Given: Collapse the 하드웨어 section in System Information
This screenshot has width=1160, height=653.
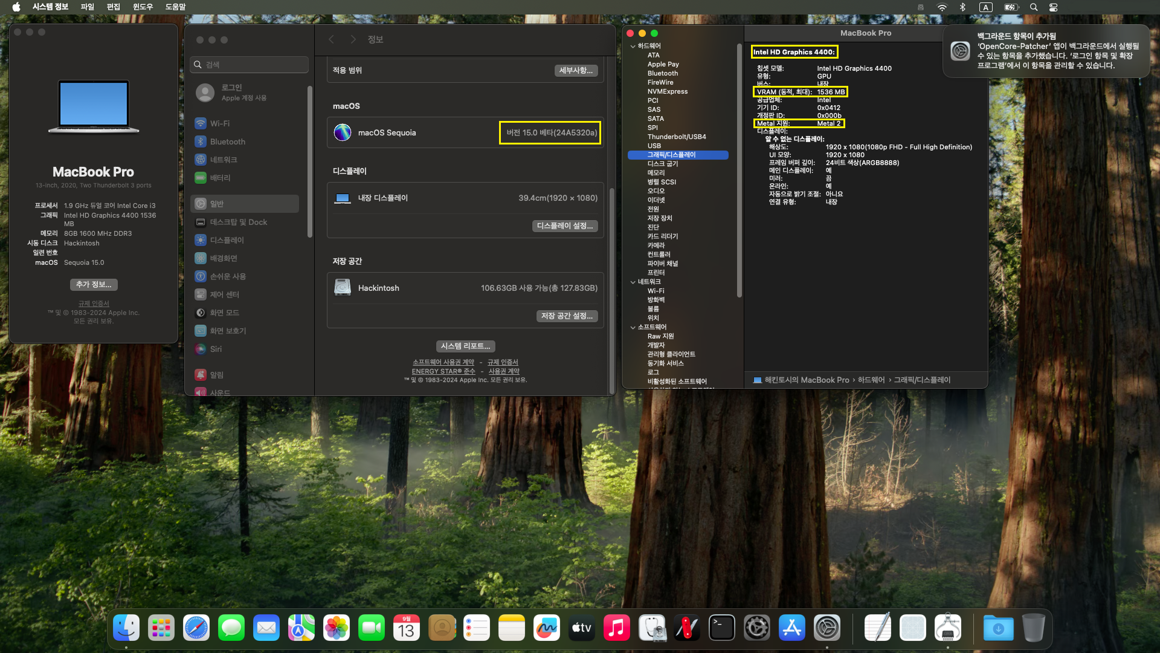Looking at the screenshot, I should tap(633, 46).
